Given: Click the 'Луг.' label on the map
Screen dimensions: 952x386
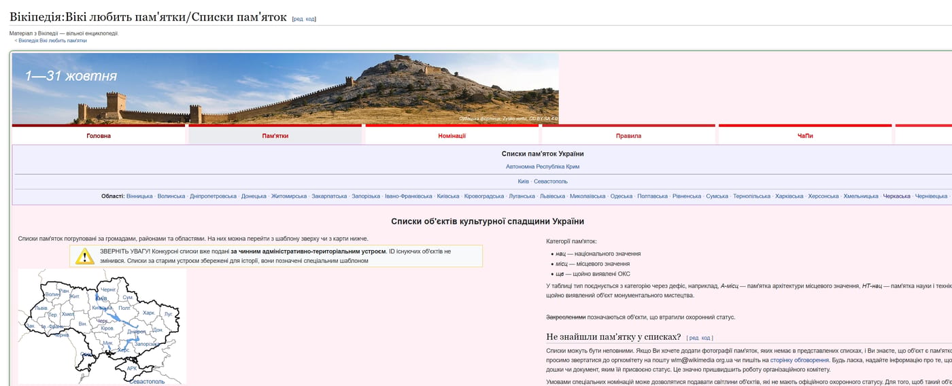Looking at the screenshot, I should 168,315.
